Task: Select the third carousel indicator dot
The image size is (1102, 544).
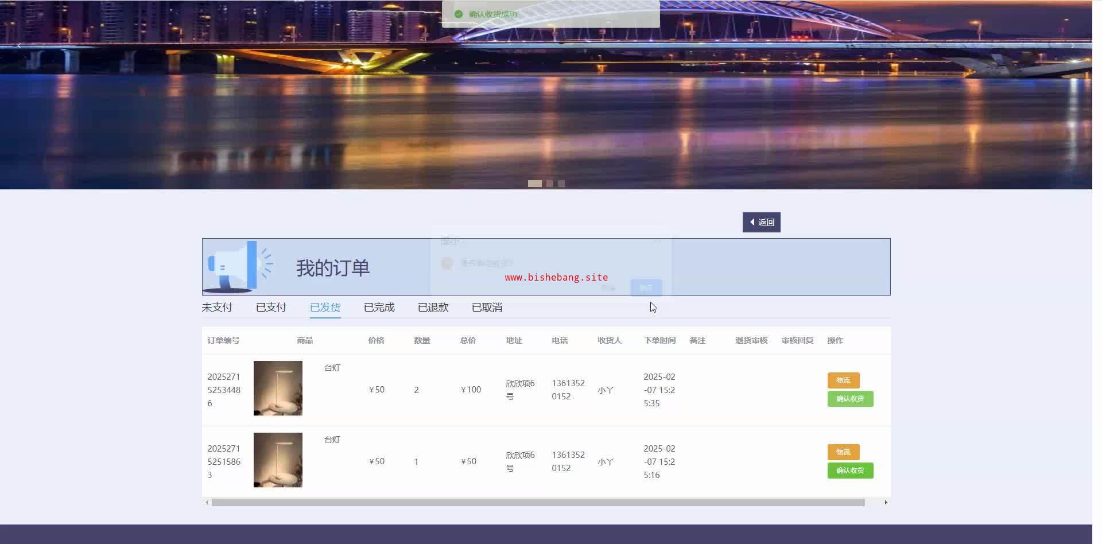Action: point(561,184)
